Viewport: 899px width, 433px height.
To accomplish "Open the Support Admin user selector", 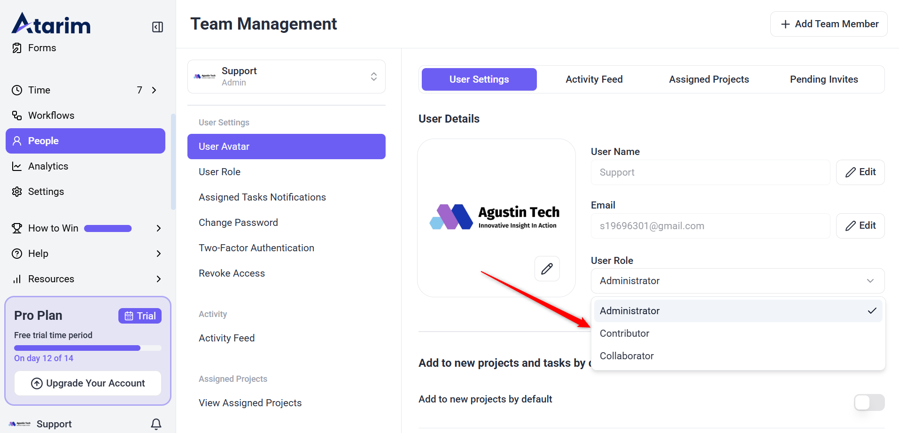I will (x=286, y=77).
